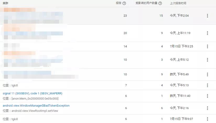Open the help icon next to 报告
This screenshot has width=216, height=123.
[124, 3]
